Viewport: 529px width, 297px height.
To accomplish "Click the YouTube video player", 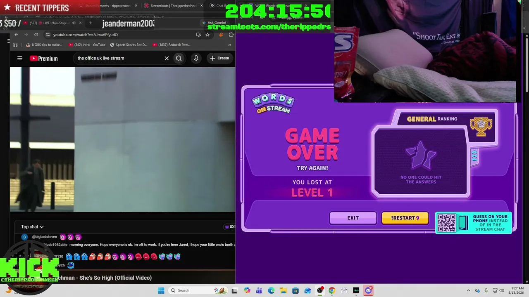I will (122, 140).
